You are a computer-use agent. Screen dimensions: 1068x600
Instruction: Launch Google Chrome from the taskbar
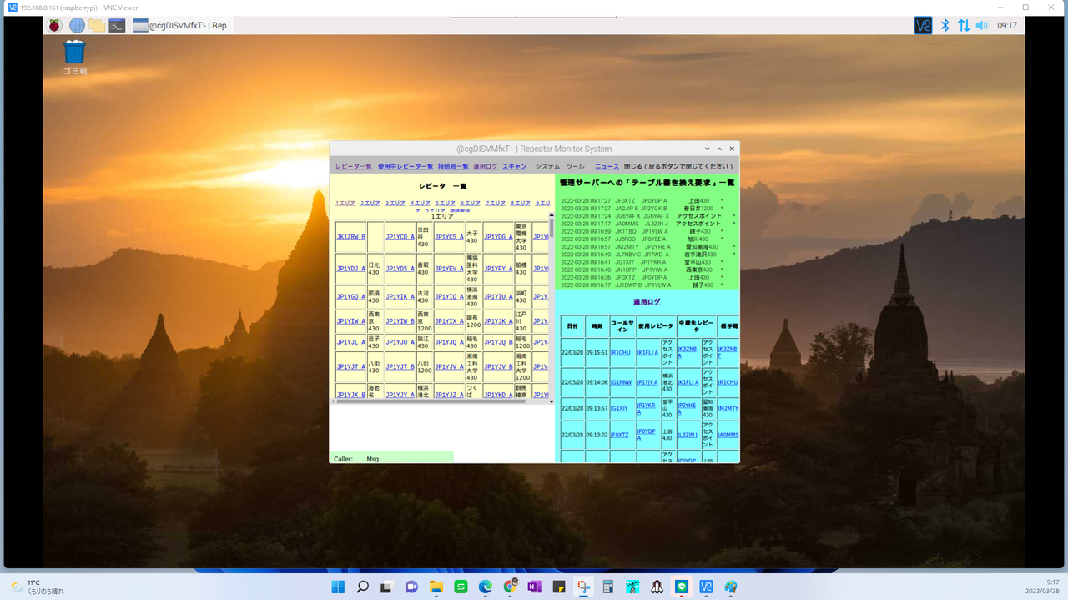[510, 587]
